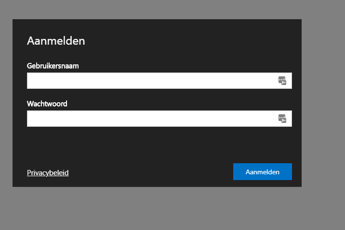The width and height of the screenshot is (345, 230).
Task: Submit login with the Aanmelden button
Action: (263, 172)
